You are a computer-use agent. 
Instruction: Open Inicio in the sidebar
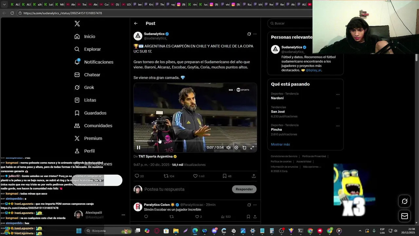click(x=85, y=36)
